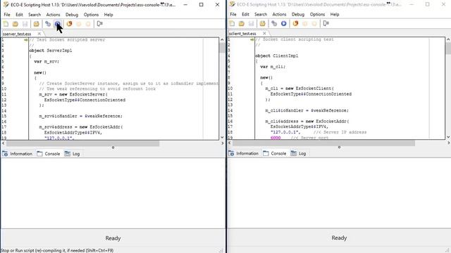Click the orange debug icon in client toolbar
The image size is (451, 253).
pyautogui.click(x=295, y=23)
